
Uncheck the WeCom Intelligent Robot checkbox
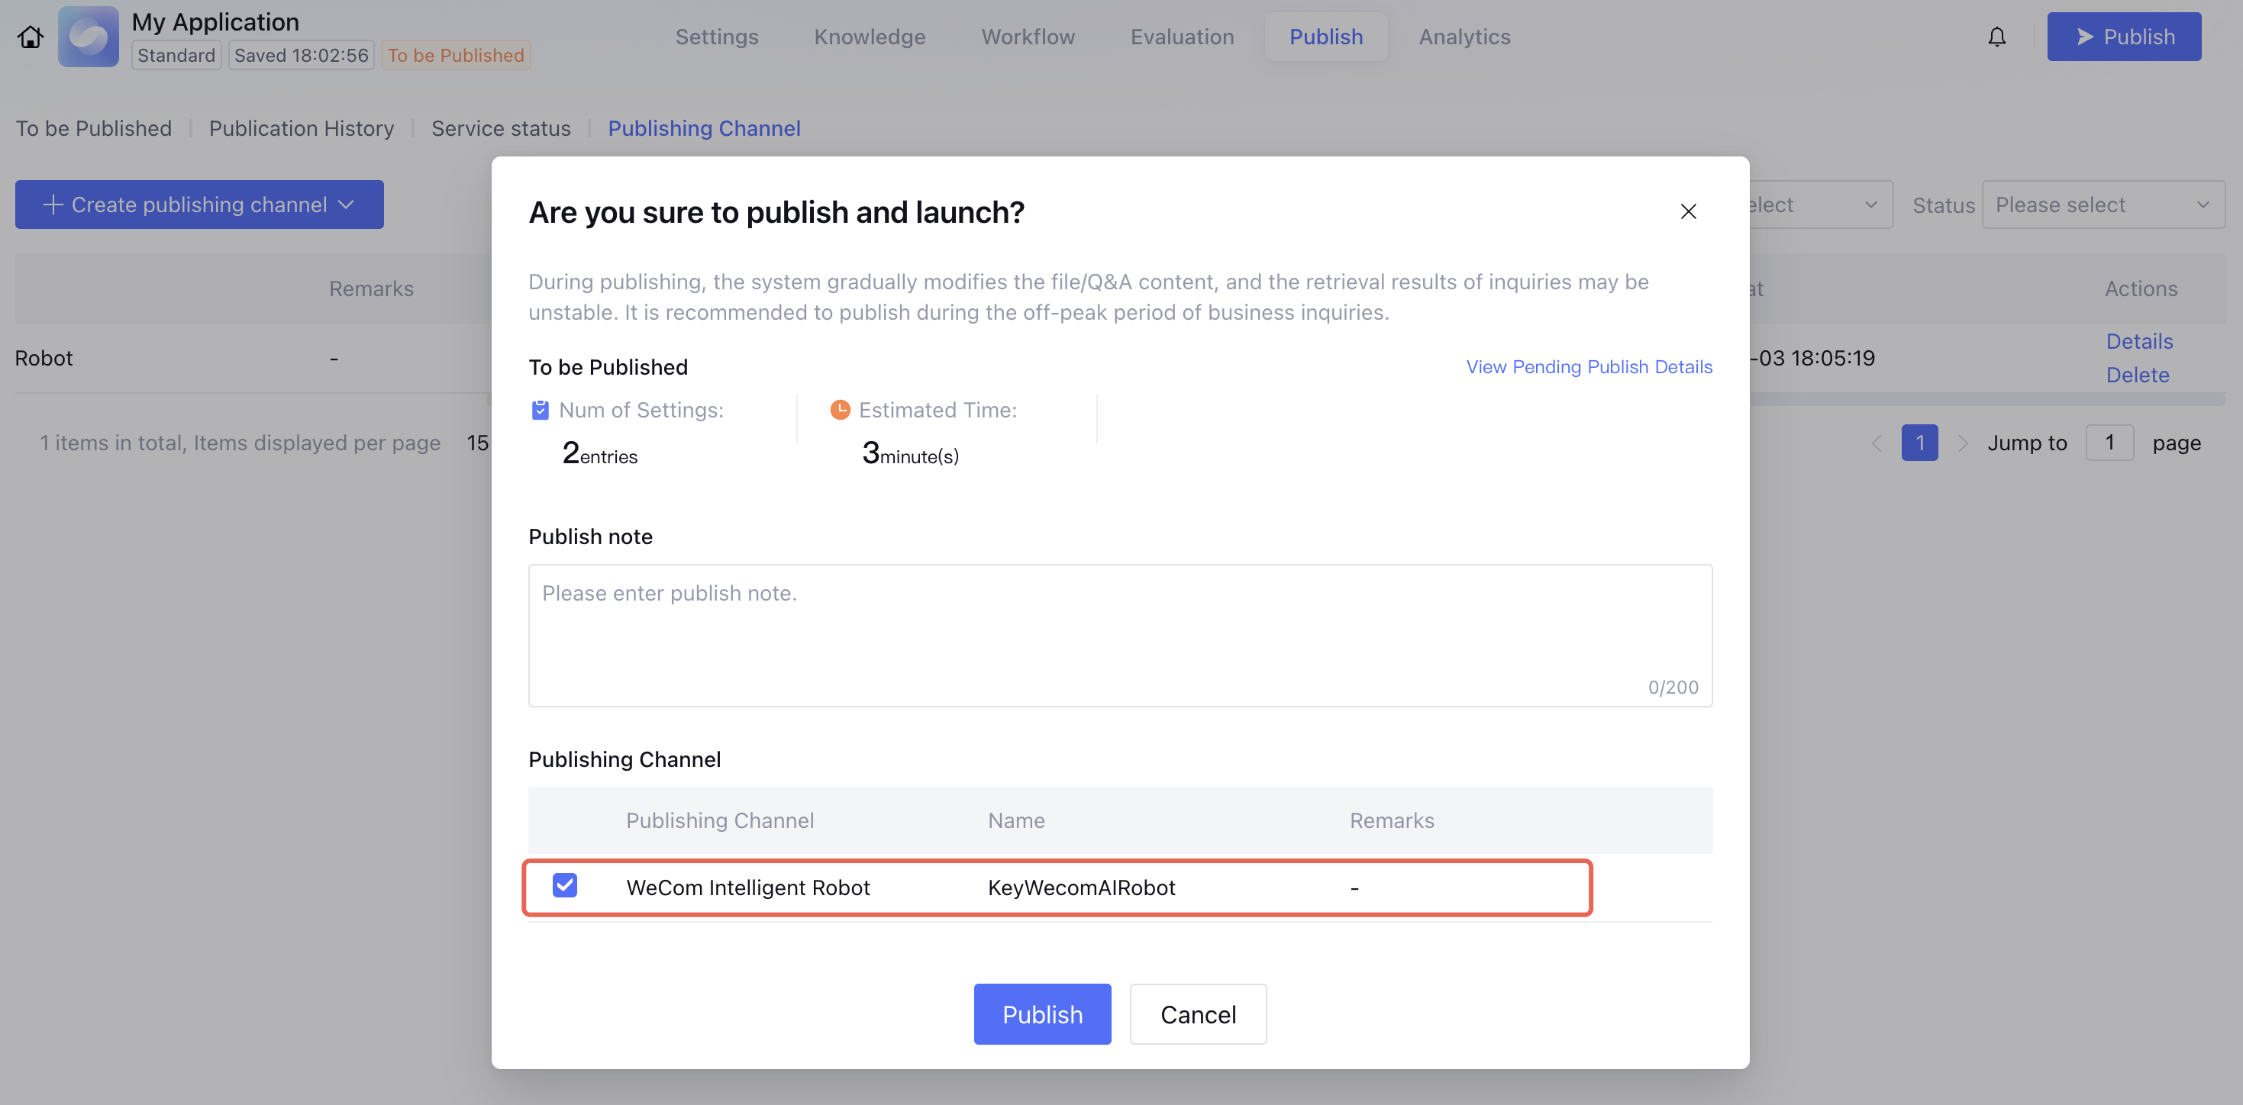[x=564, y=885]
